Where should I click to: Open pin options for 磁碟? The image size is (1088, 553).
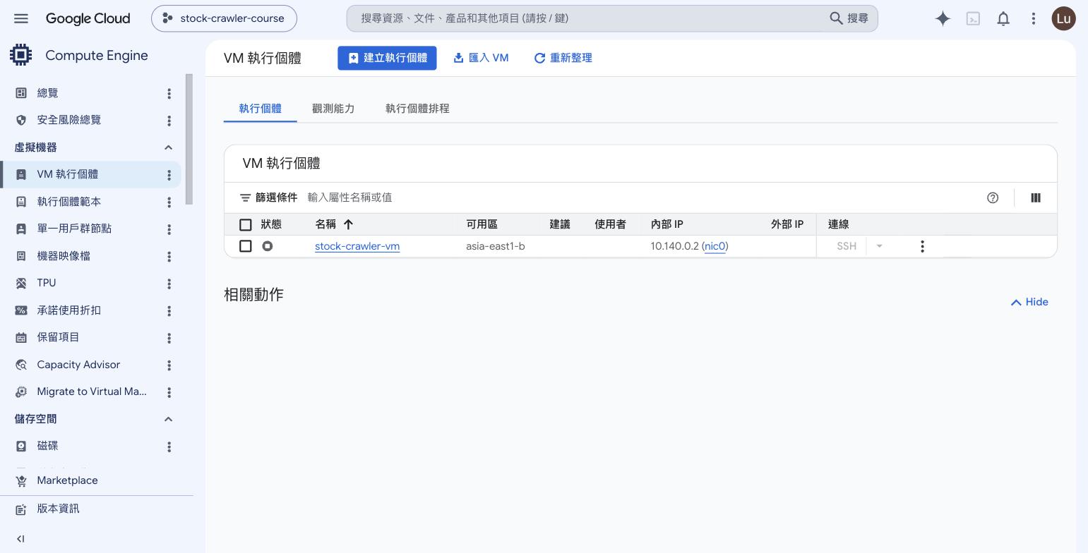[x=169, y=446]
